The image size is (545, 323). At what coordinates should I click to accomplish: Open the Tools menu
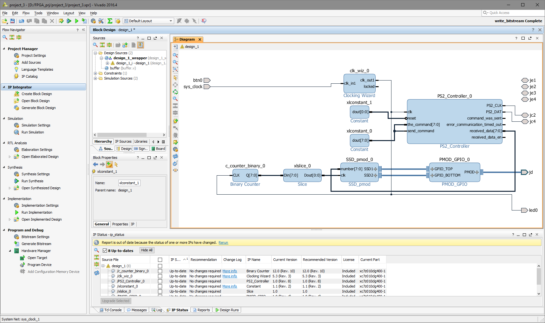38,13
